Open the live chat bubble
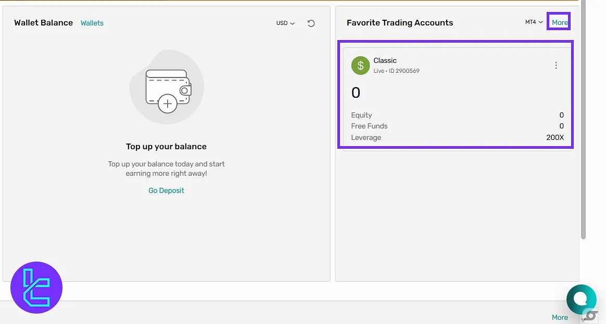The height and width of the screenshot is (324, 606). pyautogui.click(x=581, y=300)
